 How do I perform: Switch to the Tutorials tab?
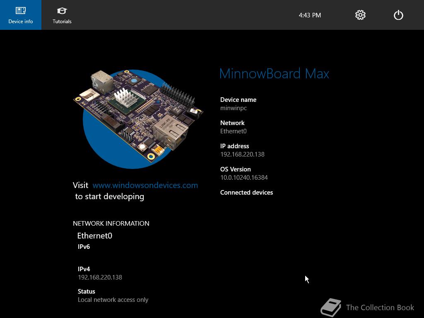[62, 15]
